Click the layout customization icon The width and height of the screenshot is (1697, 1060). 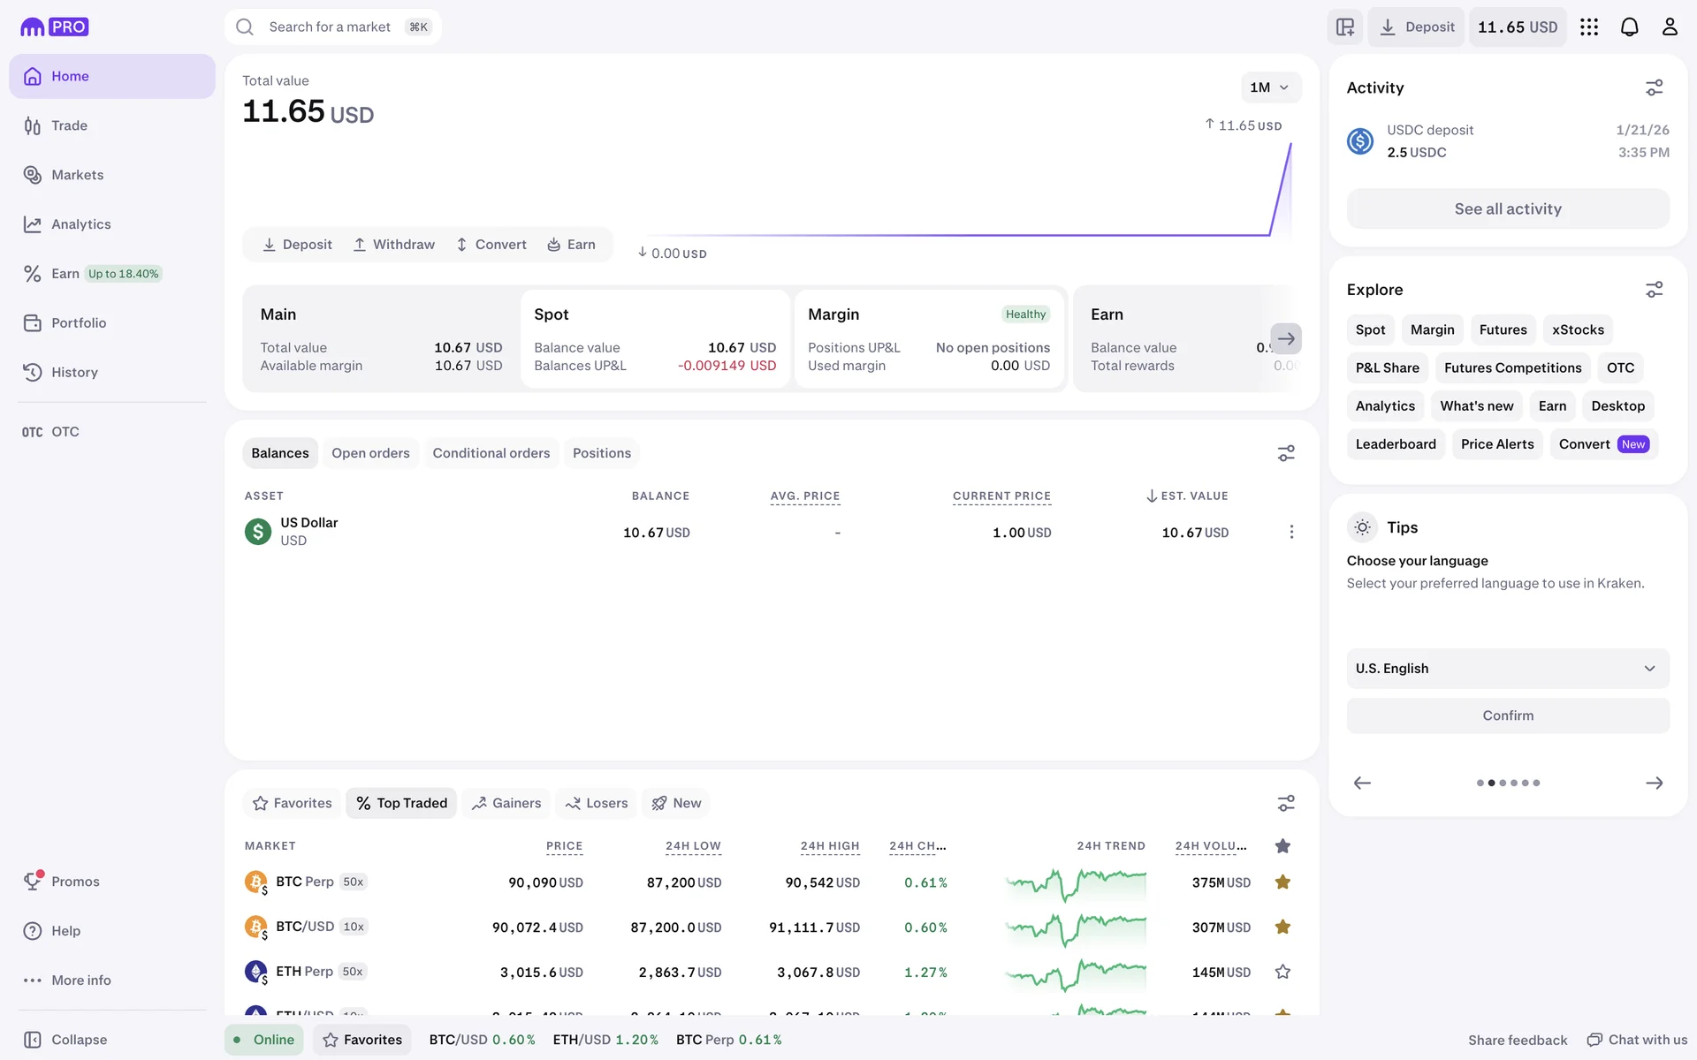click(x=1345, y=27)
